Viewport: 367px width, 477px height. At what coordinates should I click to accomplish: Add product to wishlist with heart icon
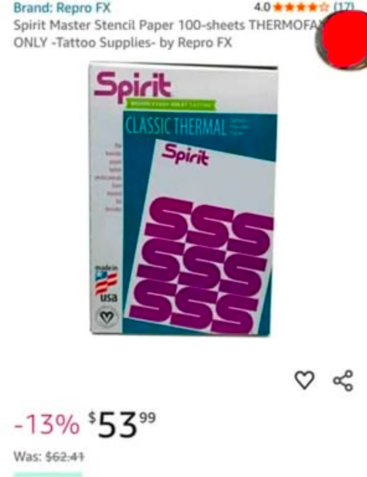coord(304,380)
